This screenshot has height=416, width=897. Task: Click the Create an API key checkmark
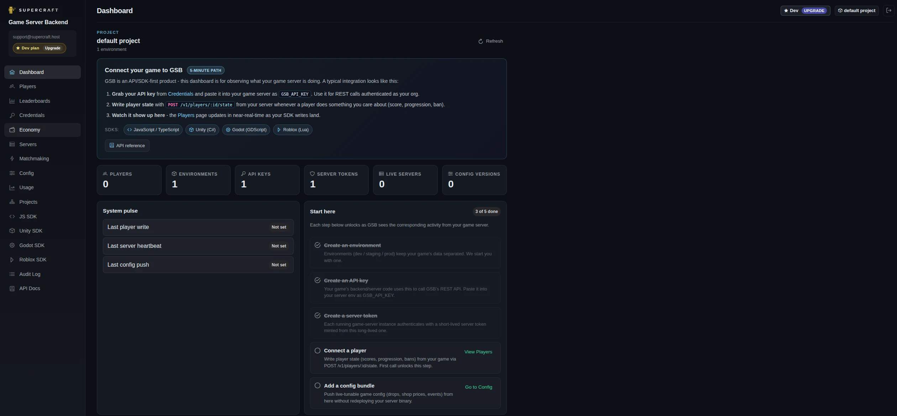pos(318,280)
